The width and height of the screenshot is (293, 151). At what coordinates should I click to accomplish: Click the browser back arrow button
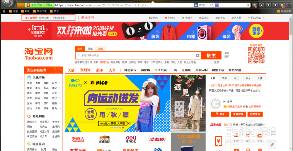(21, 5)
